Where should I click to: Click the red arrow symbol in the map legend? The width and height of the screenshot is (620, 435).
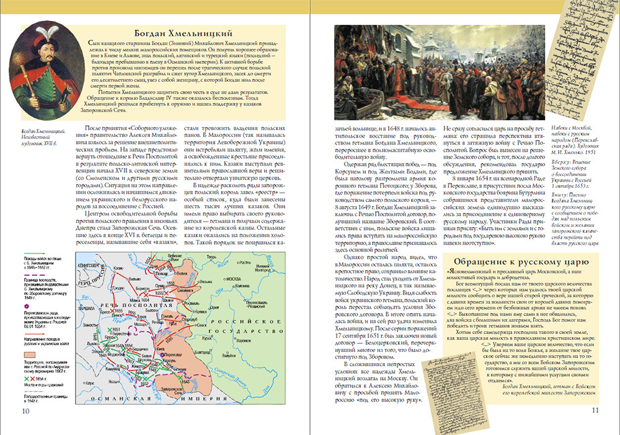pyautogui.click(x=34, y=334)
